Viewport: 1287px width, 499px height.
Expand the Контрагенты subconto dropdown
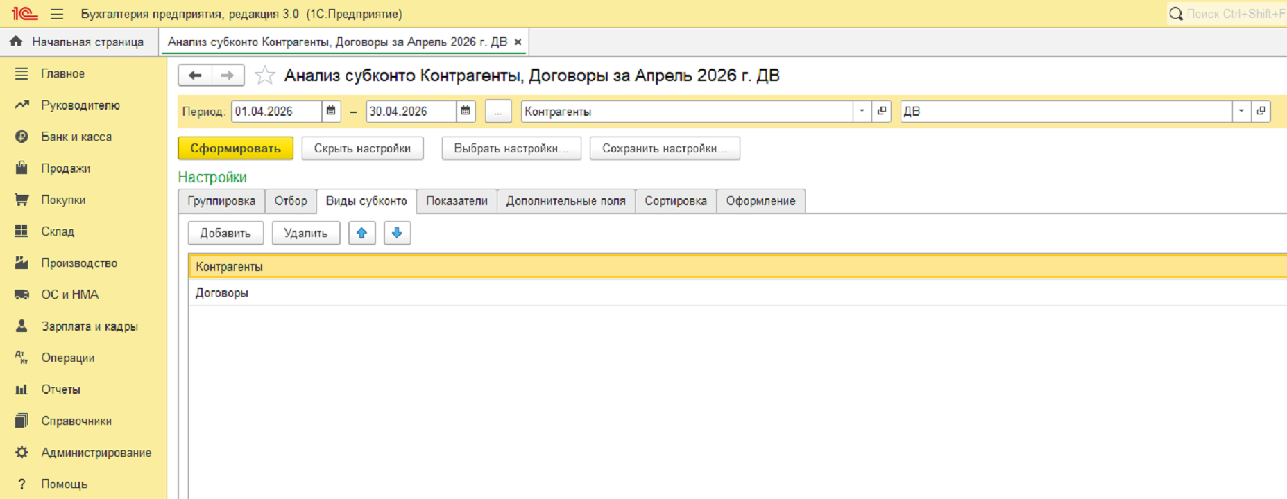pyautogui.click(x=862, y=111)
